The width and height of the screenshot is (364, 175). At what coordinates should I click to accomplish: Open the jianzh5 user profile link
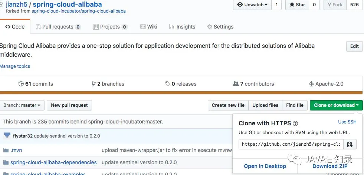pyautogui.click(x=17, y=4)
